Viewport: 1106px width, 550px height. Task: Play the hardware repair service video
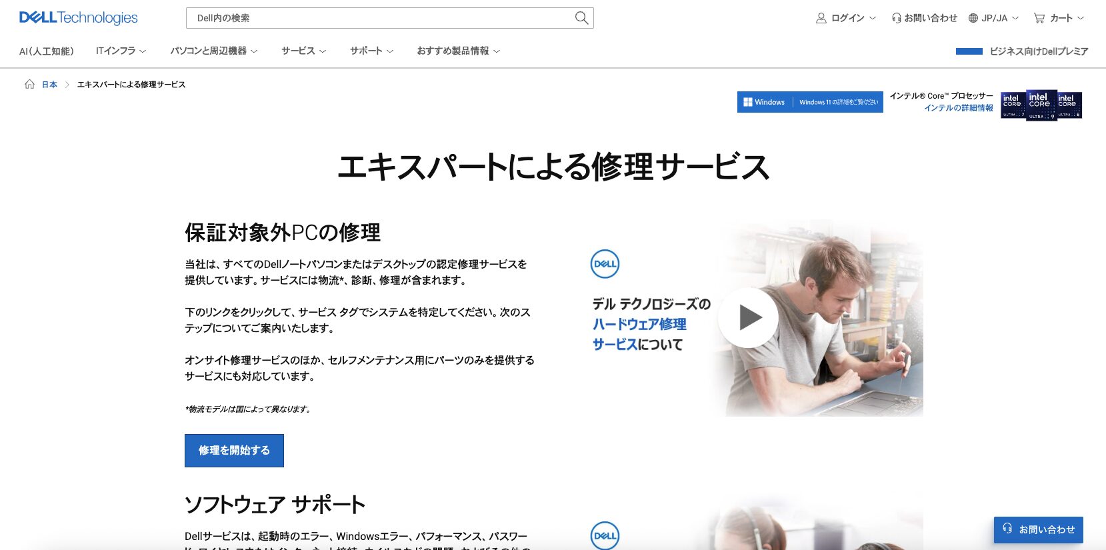click(748, 318)
